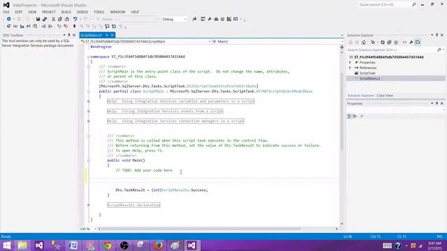Click the Quick Launch search field
Viewport: 447px width, 251px height.
pos(388,5)
